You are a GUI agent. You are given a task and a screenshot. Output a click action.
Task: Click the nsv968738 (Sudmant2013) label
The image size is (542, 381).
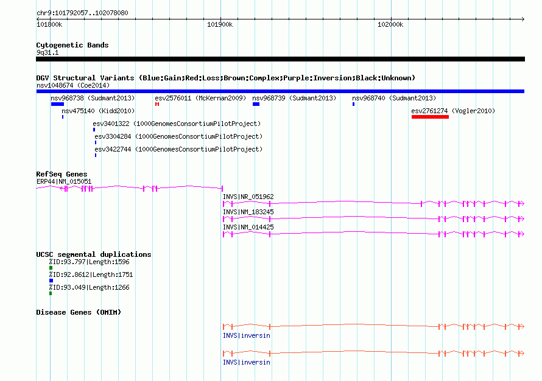click(x=93, y=98)
